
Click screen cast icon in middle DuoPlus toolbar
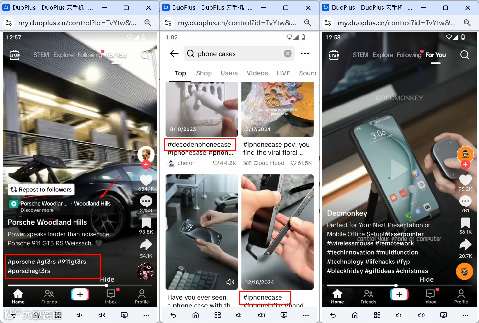(284, 315)
